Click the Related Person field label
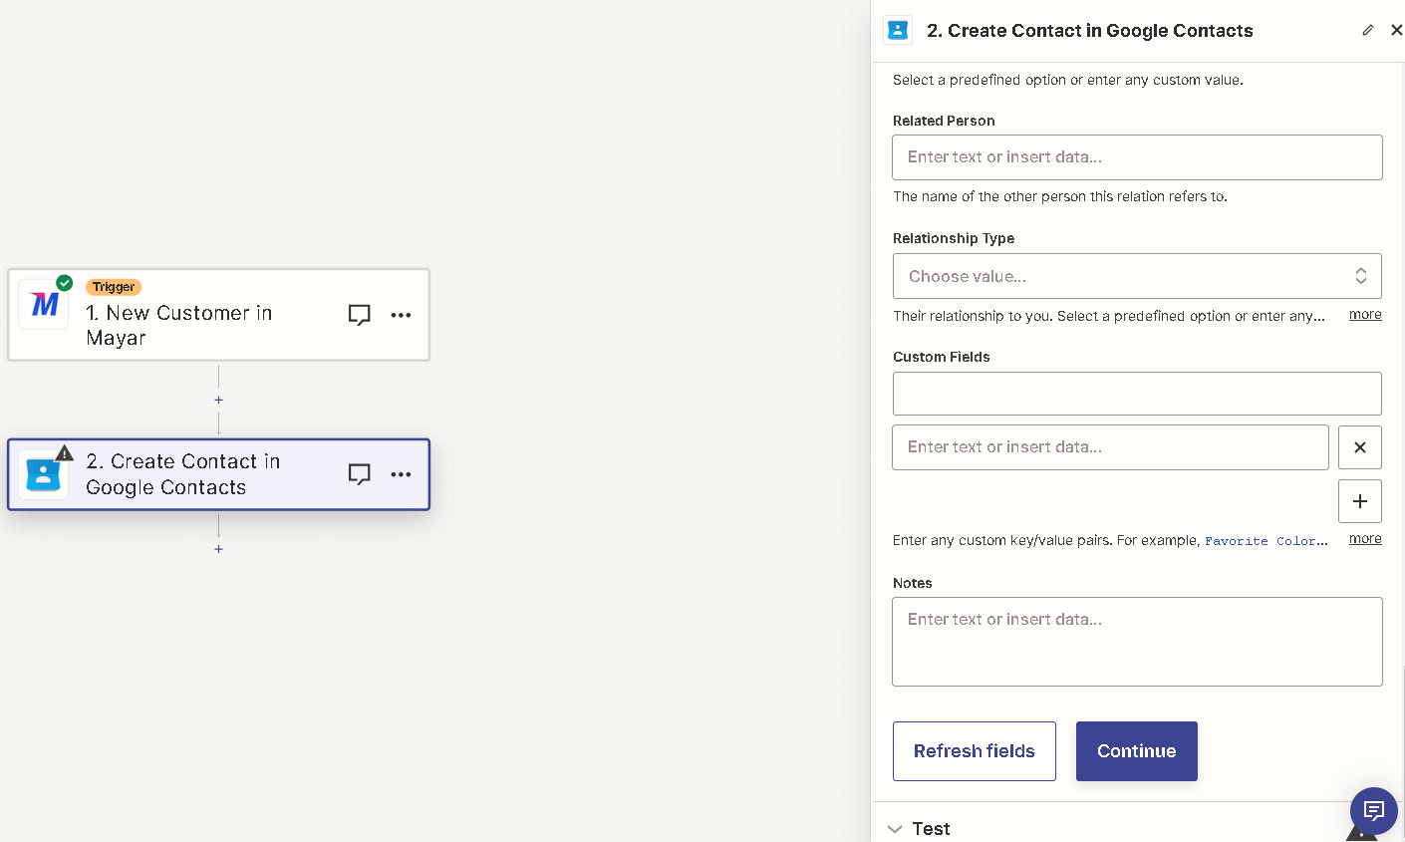The image size is (1405, 842). 944,121
